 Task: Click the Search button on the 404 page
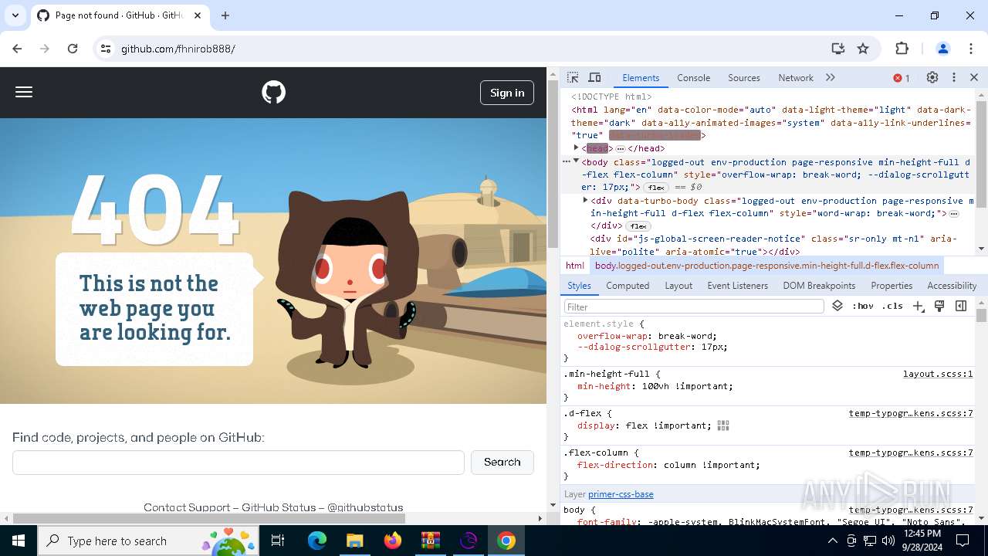(502, 463)
